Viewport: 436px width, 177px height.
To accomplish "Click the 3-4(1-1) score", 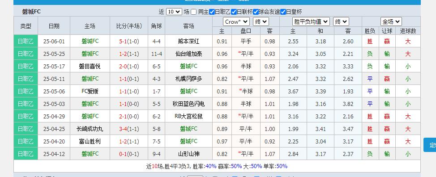I will (129, 129).
